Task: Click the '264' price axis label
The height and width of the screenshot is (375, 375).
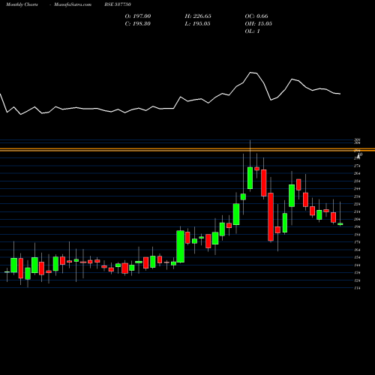Action: [x=357, y=173]
